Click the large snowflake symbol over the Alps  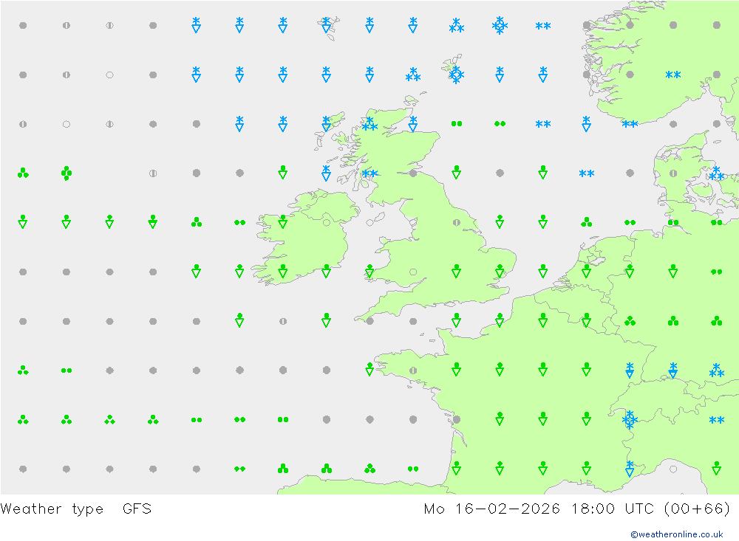[630, 419]
